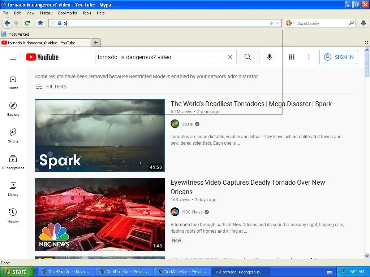Open the Spark channel name link

(x=188, y=124)
